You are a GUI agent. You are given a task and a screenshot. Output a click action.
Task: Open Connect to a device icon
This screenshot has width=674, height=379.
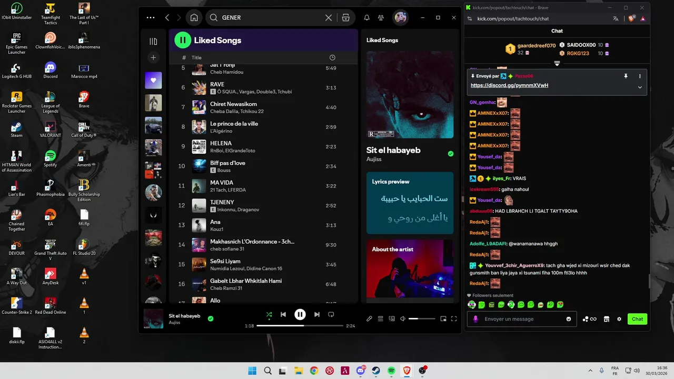click(x=392, y=318)
